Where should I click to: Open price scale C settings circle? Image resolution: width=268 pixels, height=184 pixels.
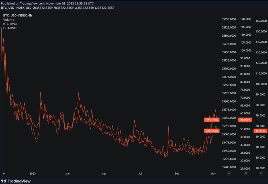coord(261,173)
